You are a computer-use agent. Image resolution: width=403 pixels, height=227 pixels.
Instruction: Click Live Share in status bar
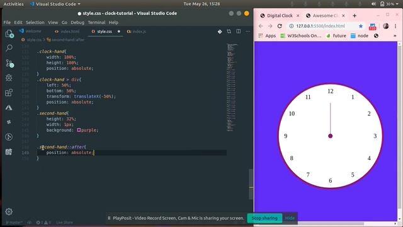64,223
